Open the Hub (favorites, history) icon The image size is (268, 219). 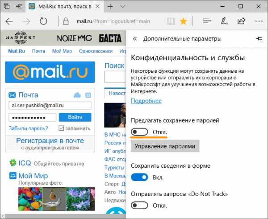click(x=207, y=21)
